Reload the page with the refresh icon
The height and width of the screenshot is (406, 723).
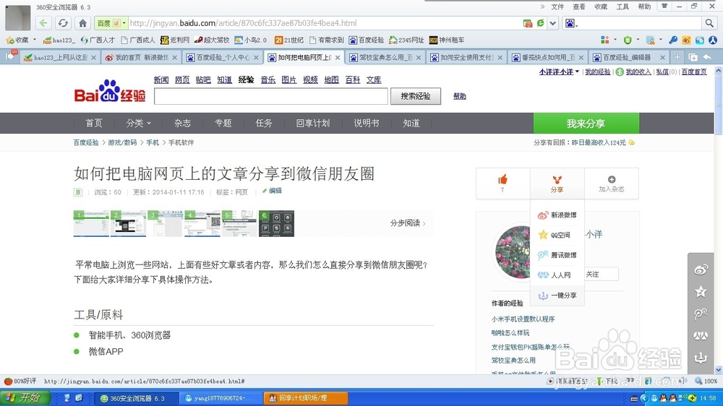click(x=63, y=23)
